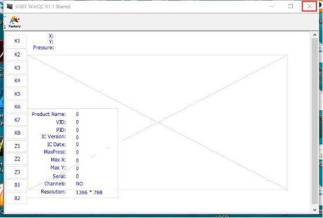Select the B1 button

click(16, 185)
